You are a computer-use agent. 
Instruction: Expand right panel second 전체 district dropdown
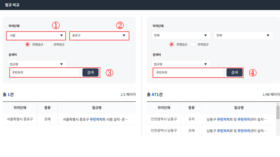pyautogui.click(x=243, y=35)
